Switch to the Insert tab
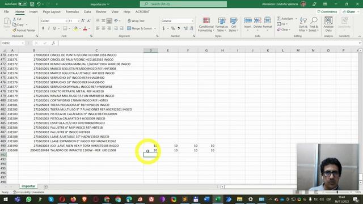363x204 pixels. 33,11
